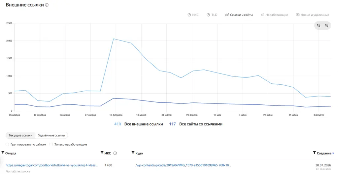Viewport: 338px width, 176px height.
Task: Open the wp-content uploads target link
Action: tap(183, 165)
